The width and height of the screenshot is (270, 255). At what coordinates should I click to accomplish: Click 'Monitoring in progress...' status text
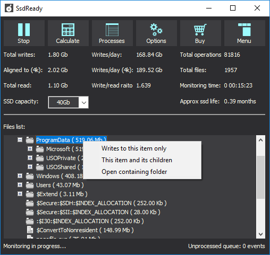click(x=35, y=246)
